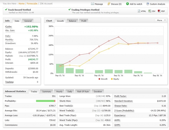Screen dimensions: 169x130
Task: Click the Trading Privileges Verified checkmark
Action: click(69, 9)
